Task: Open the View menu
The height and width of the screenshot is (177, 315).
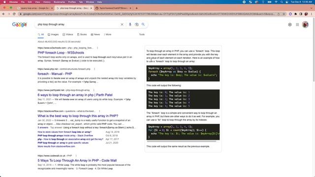Action: (37, 2)
